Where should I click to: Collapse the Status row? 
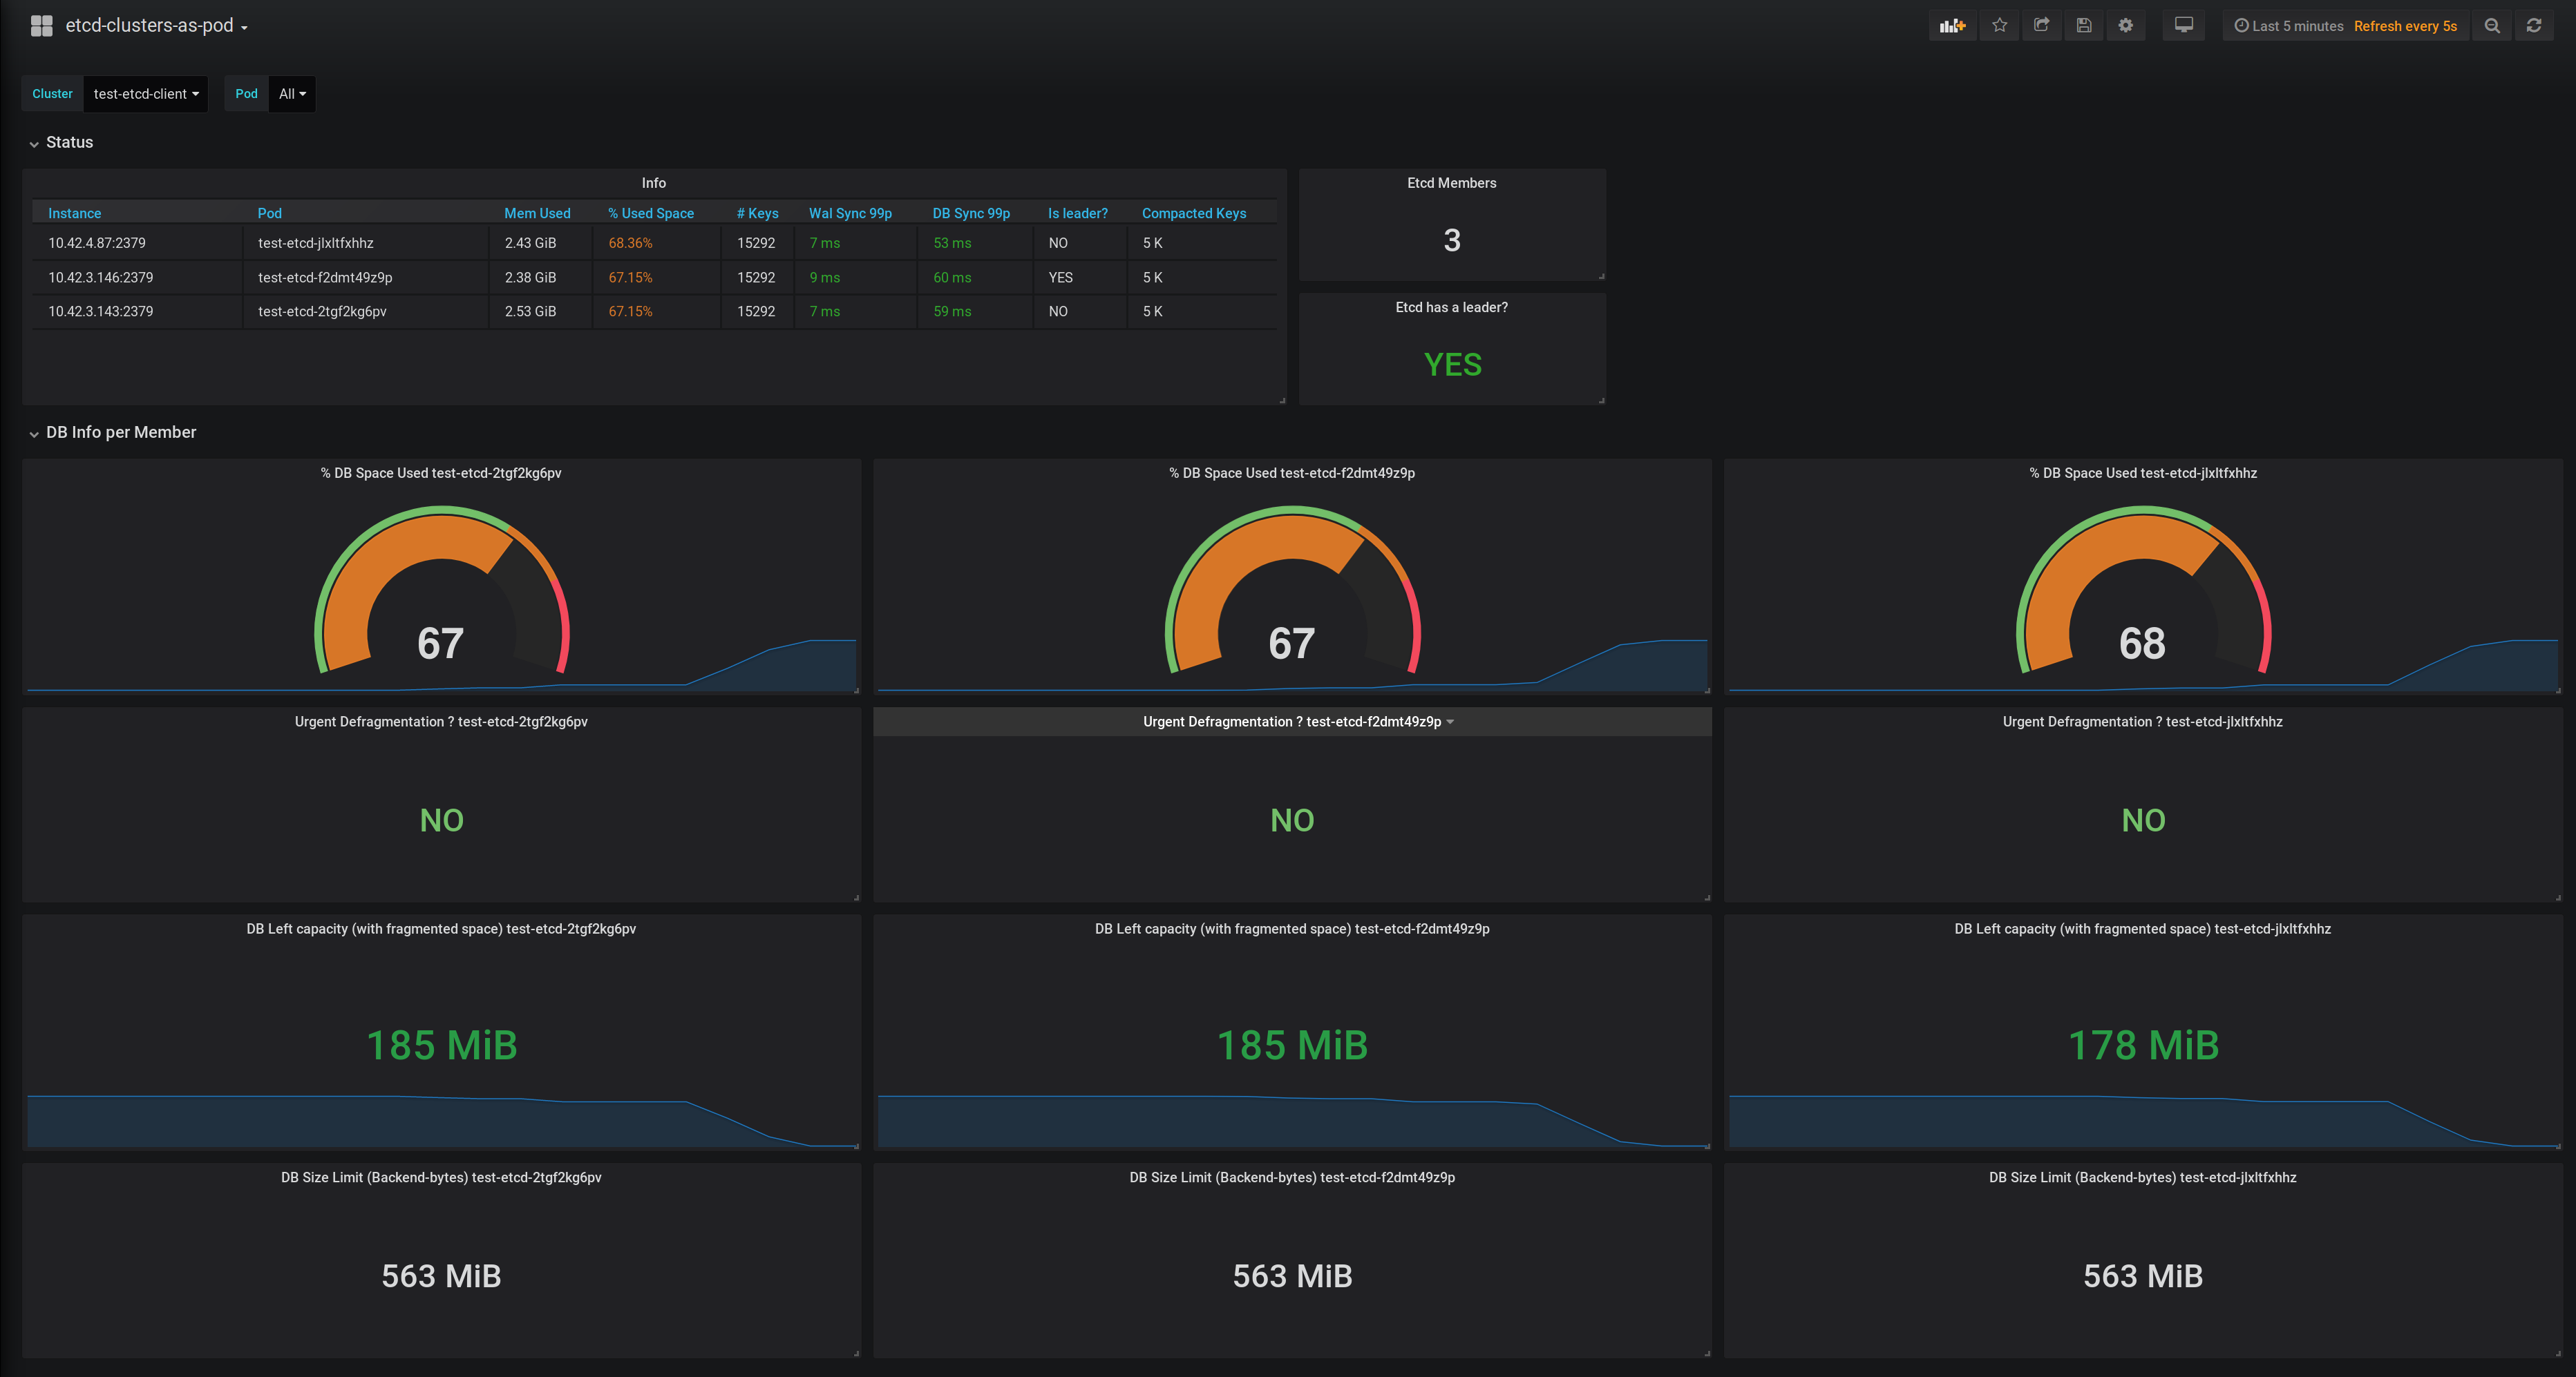click(x=69, y=143)
